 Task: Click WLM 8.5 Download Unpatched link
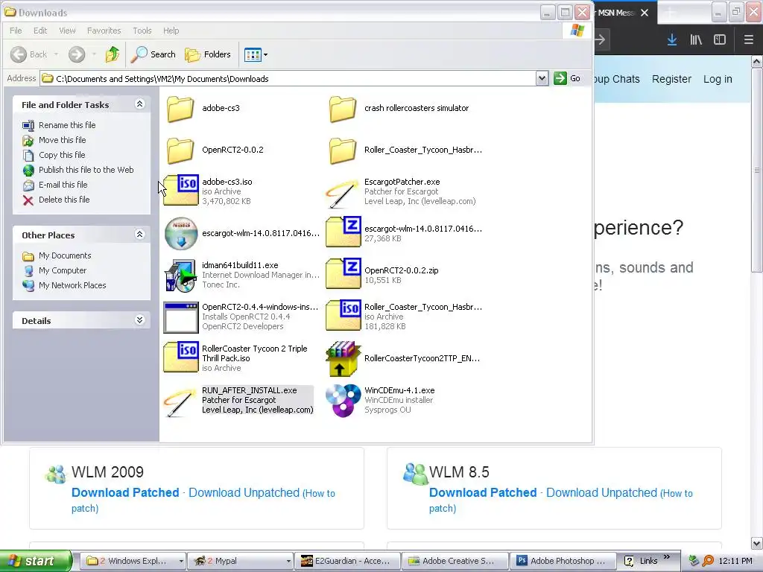tap(601, 493)
